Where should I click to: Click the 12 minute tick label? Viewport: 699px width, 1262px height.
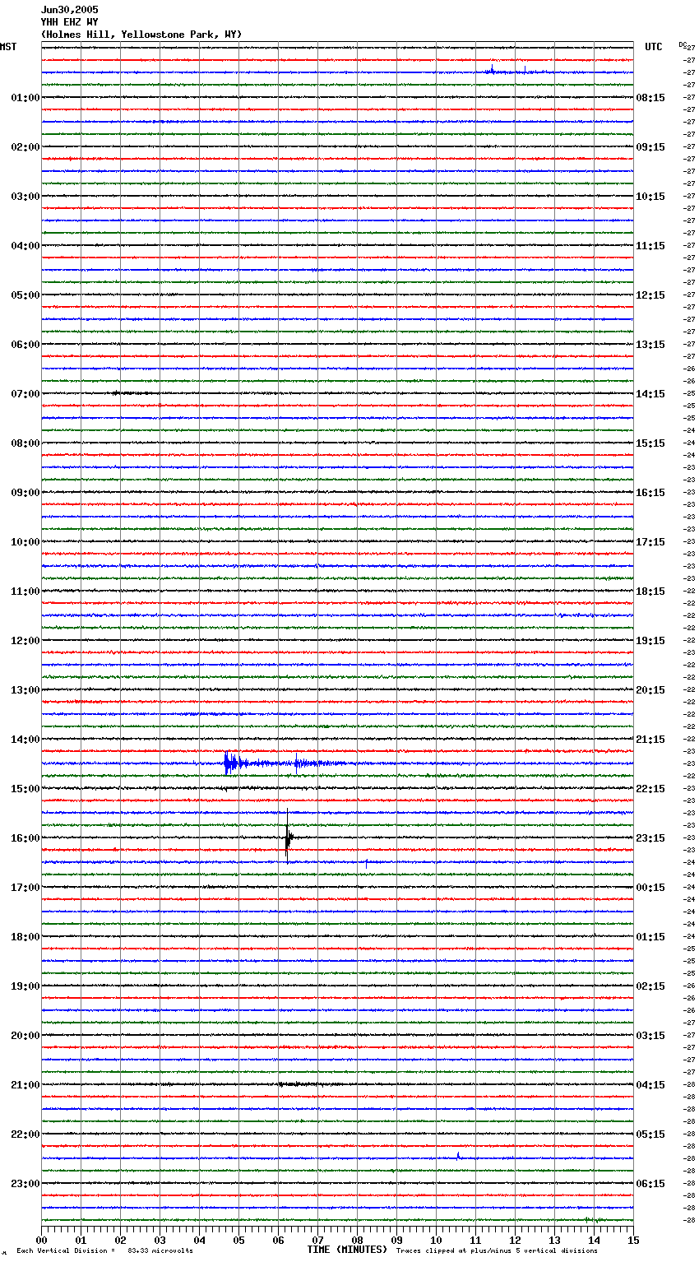(516, 1241)
